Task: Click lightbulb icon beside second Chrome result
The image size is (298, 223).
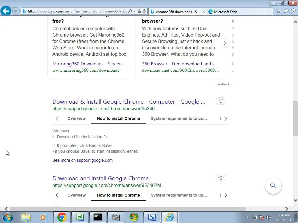Action: [x=221, y=178]
